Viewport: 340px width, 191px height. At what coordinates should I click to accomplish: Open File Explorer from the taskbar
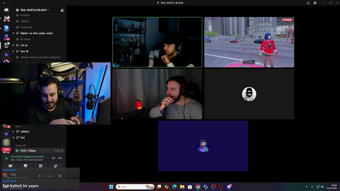point(182,187)
